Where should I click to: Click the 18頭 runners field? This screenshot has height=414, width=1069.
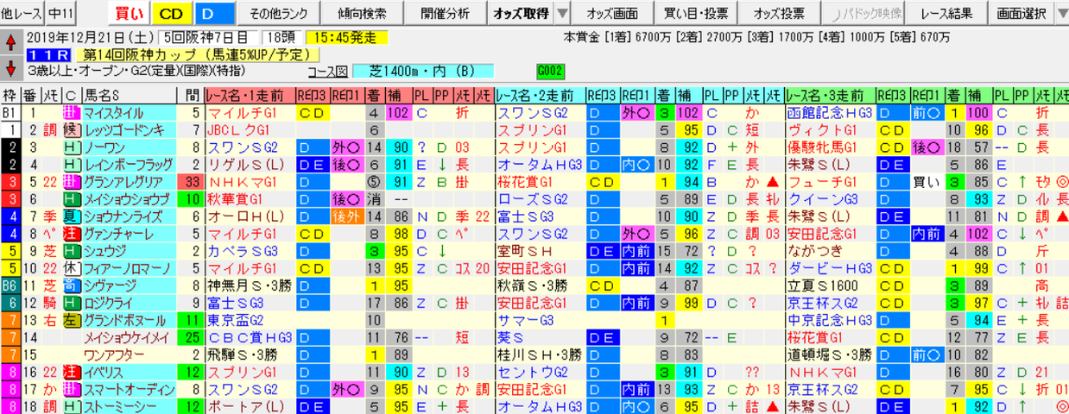283,38
